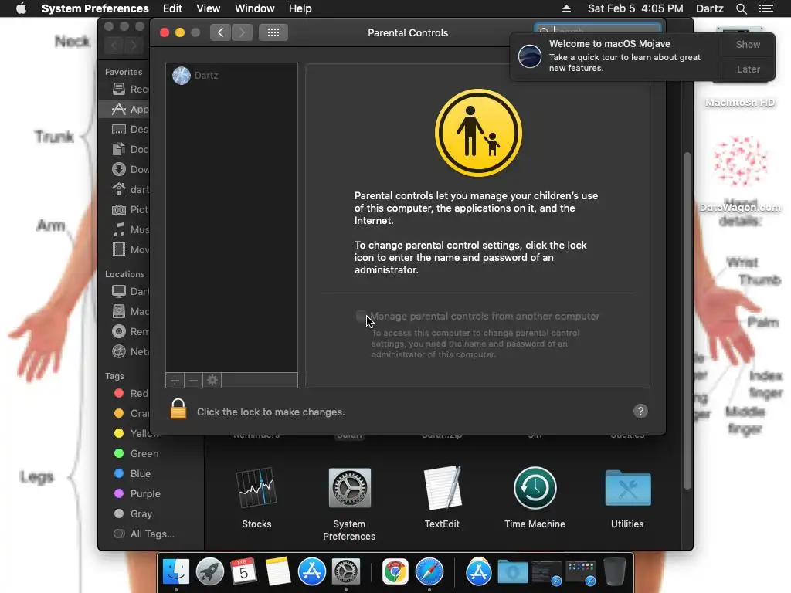
Task: Click the lock icon to make changes
Action: [178, 409]
